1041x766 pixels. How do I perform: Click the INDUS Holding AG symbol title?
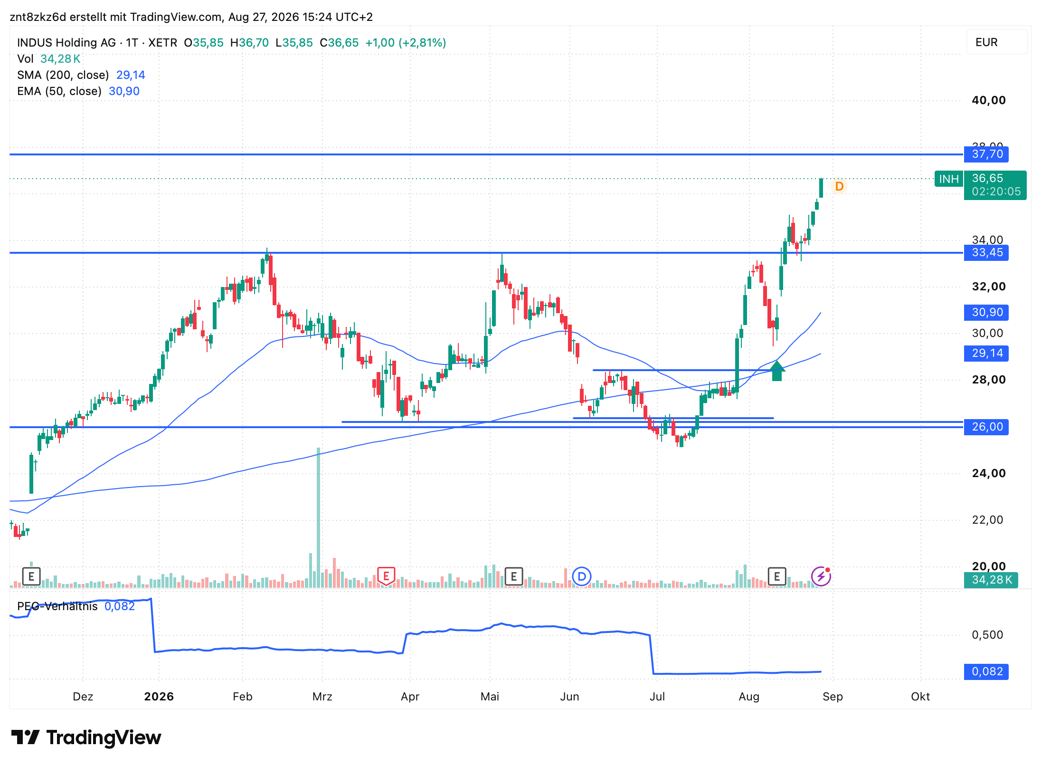(66, 43)
